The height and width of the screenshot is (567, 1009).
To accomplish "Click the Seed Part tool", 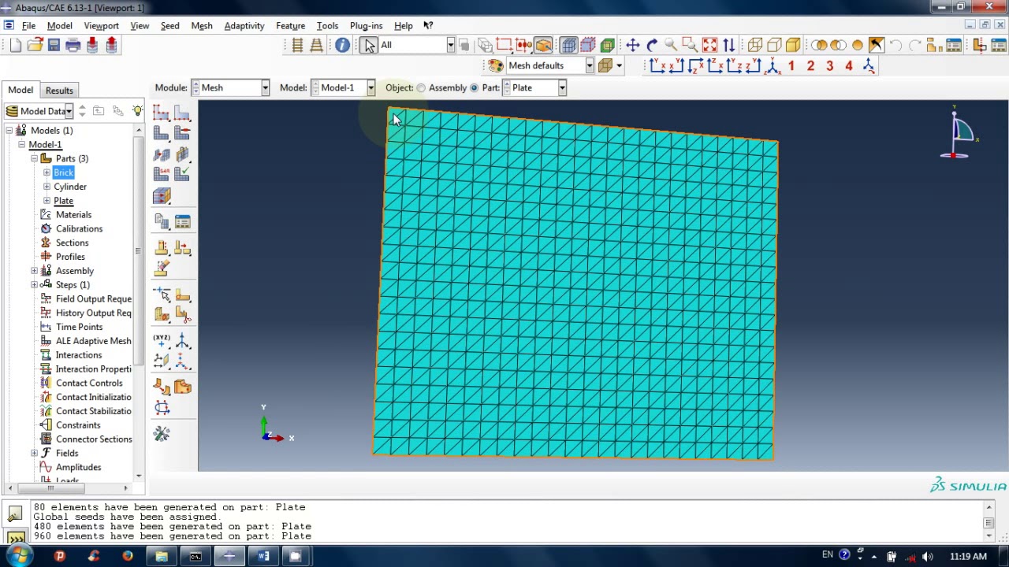I will 162,113.
